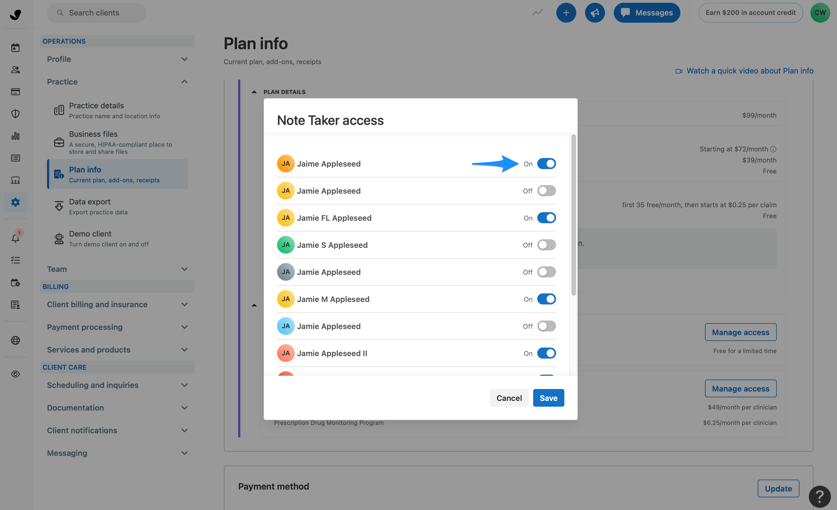Viewport: 837px width, 510px height.
Task: Open the calendar icon in left sidebar
Action: click(x=15, y=48)
